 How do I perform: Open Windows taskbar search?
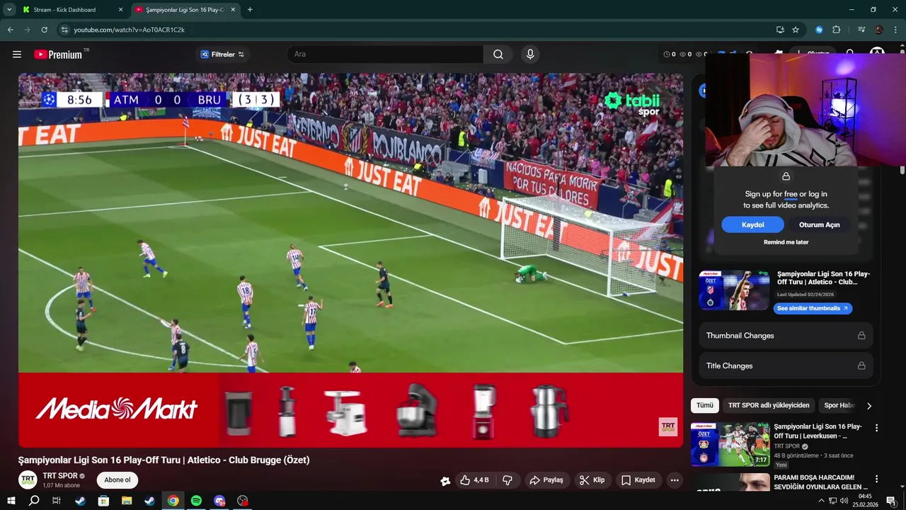(x=34, y=501)
